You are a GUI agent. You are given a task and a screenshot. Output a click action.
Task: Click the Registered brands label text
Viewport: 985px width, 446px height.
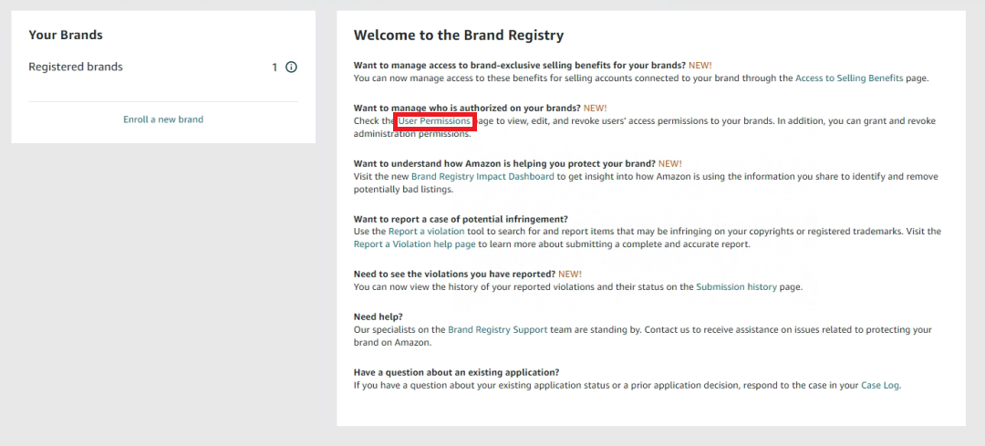[x=76, y=67]
